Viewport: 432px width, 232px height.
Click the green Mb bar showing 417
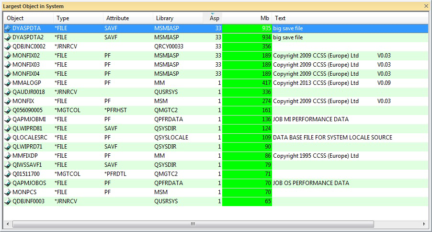pyautogui.click(x=247, y=83)
